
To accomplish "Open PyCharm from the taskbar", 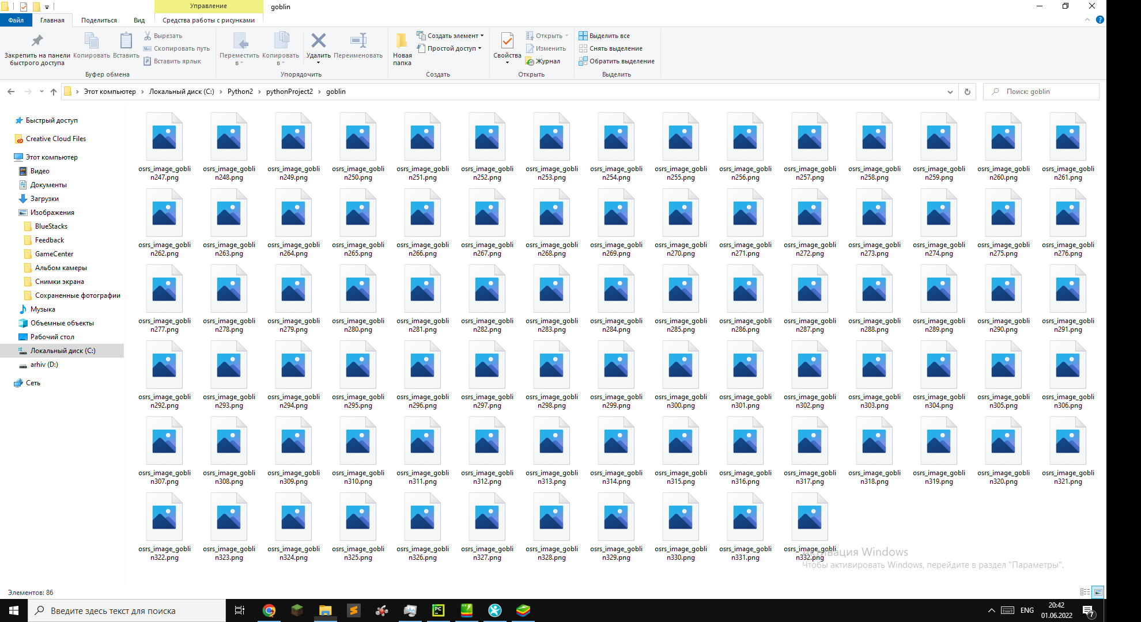I will [439, 610].
